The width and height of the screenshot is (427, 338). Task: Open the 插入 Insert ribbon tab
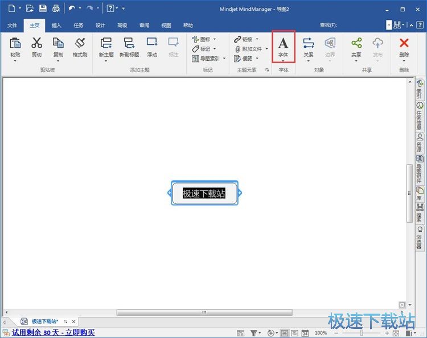[x=56, y=25]
